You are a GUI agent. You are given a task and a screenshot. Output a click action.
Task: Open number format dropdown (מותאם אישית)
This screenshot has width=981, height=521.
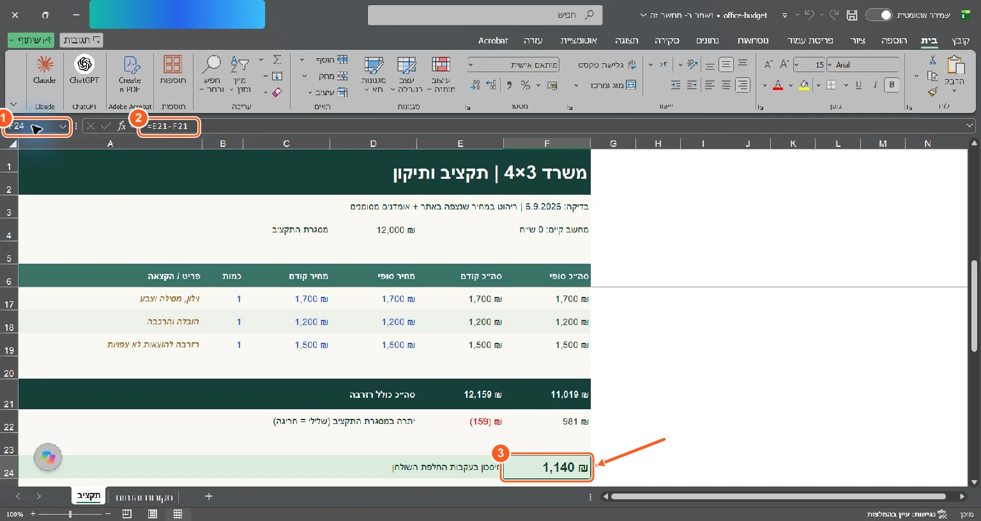471,64
